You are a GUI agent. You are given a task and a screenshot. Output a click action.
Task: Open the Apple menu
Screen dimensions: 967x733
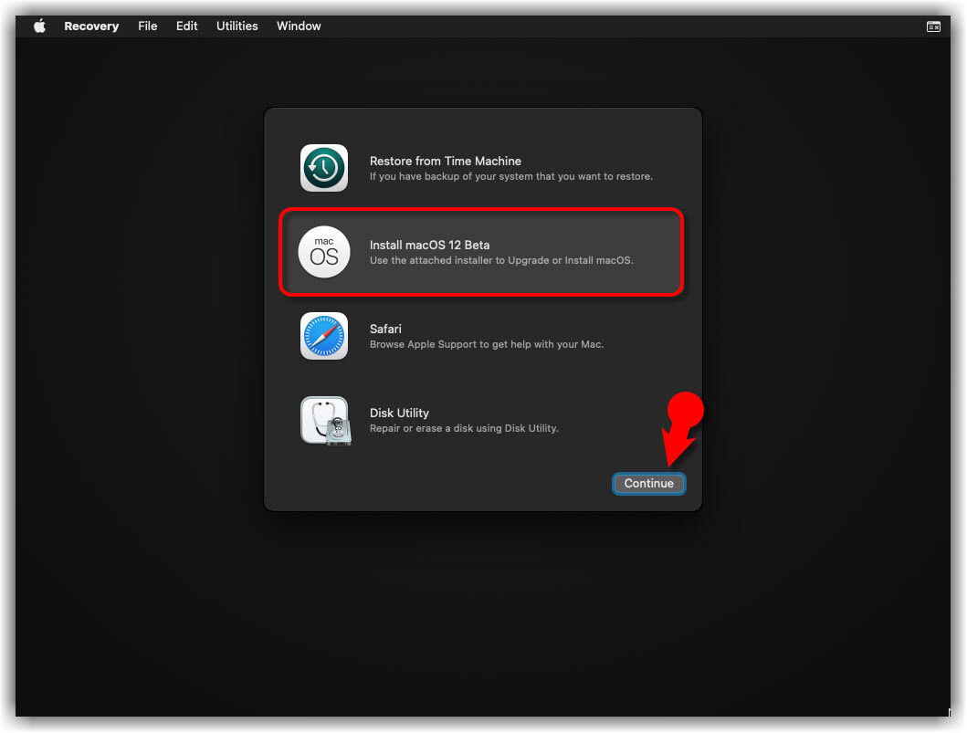pos(39,26)
